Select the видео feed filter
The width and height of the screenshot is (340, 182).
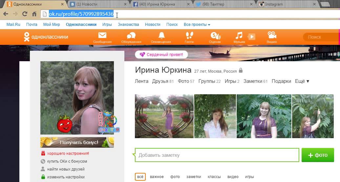coord(233,176)
